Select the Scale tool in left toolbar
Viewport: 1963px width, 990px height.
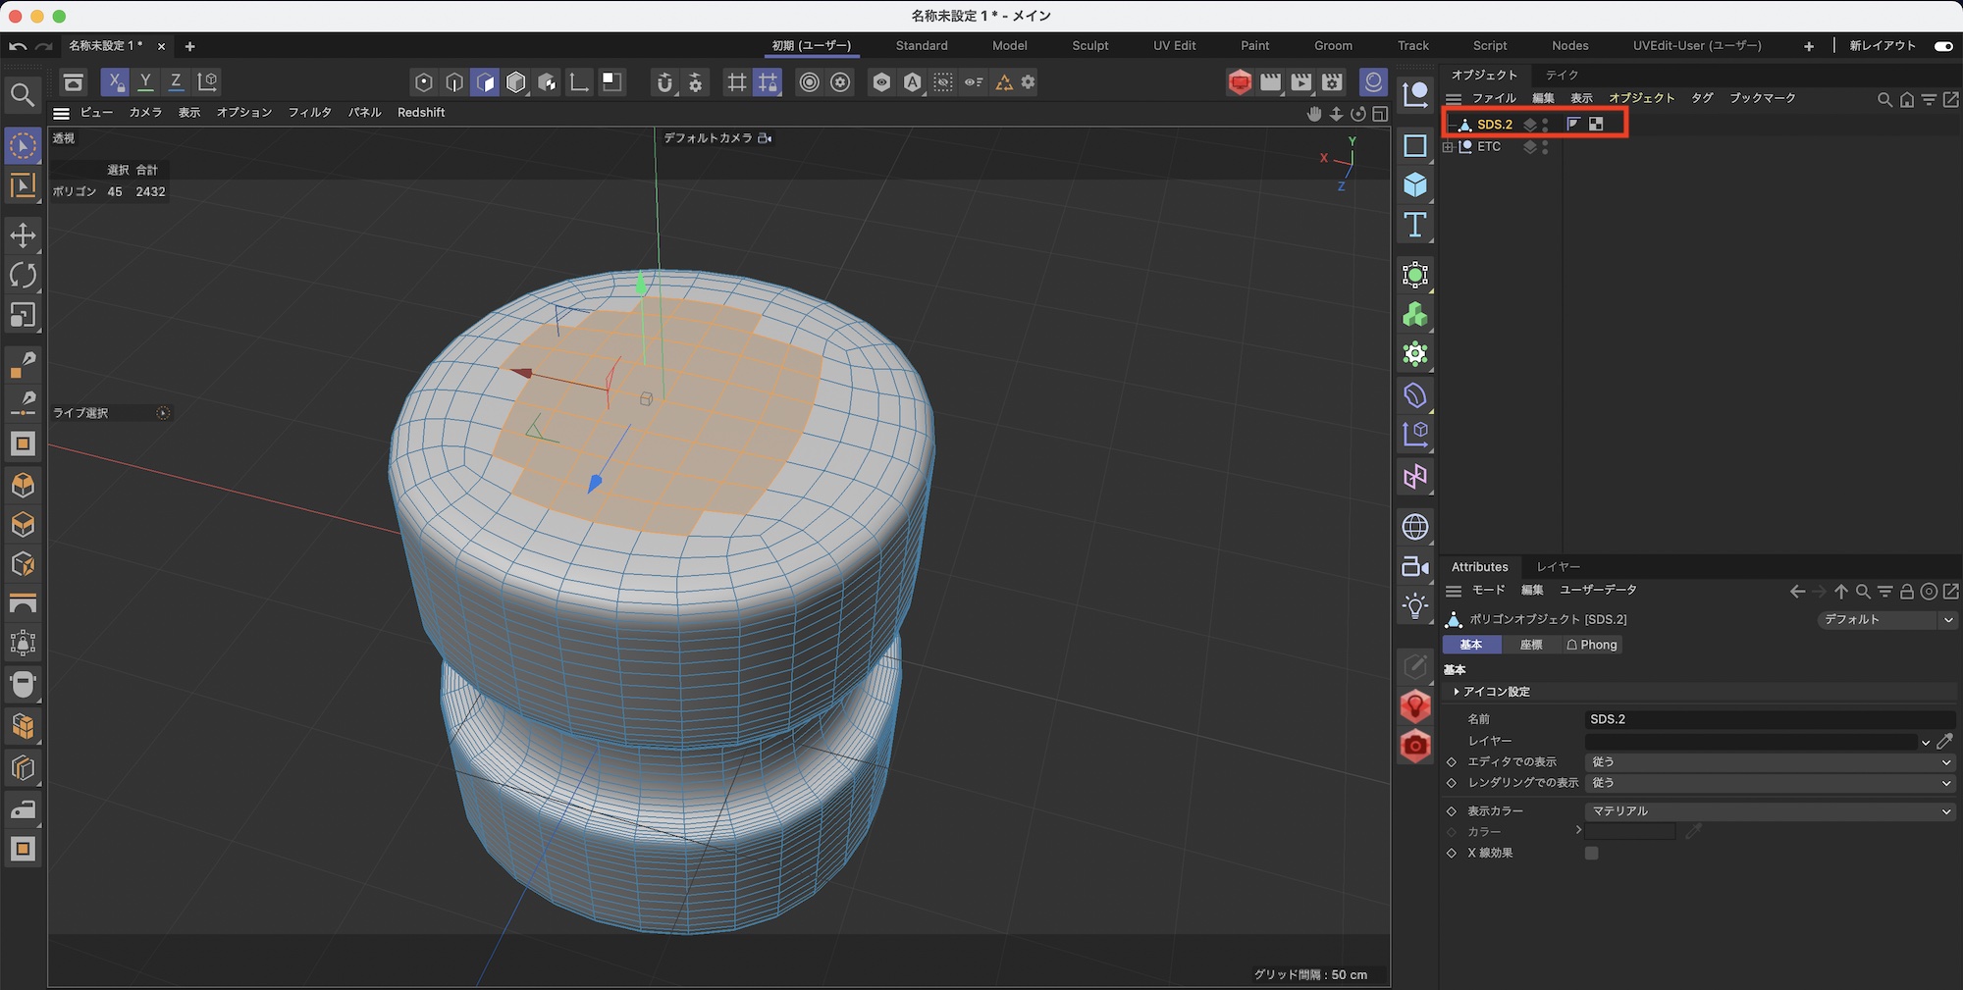[x=23, y=315]
